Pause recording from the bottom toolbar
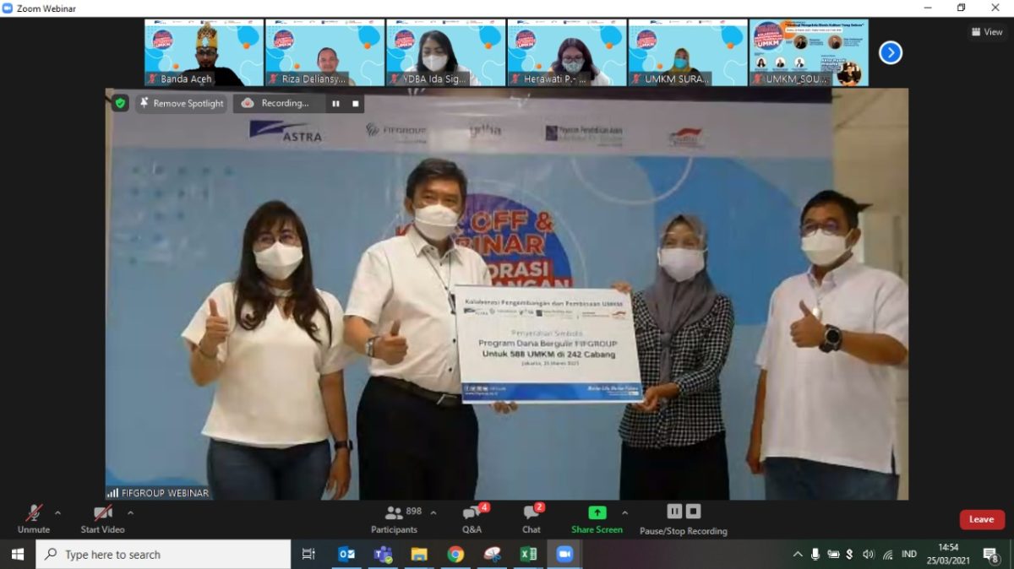 pos(674,511)
